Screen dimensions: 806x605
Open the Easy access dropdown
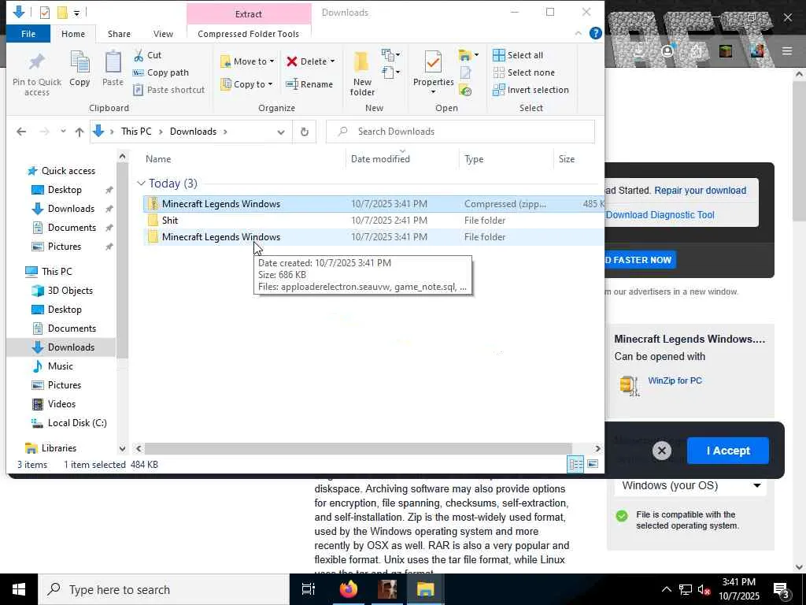(390, 72)
